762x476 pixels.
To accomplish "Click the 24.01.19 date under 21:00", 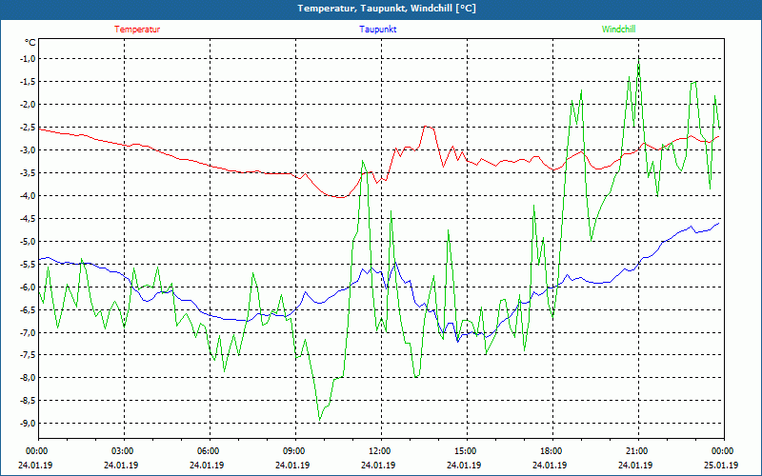I will point(635,465).
